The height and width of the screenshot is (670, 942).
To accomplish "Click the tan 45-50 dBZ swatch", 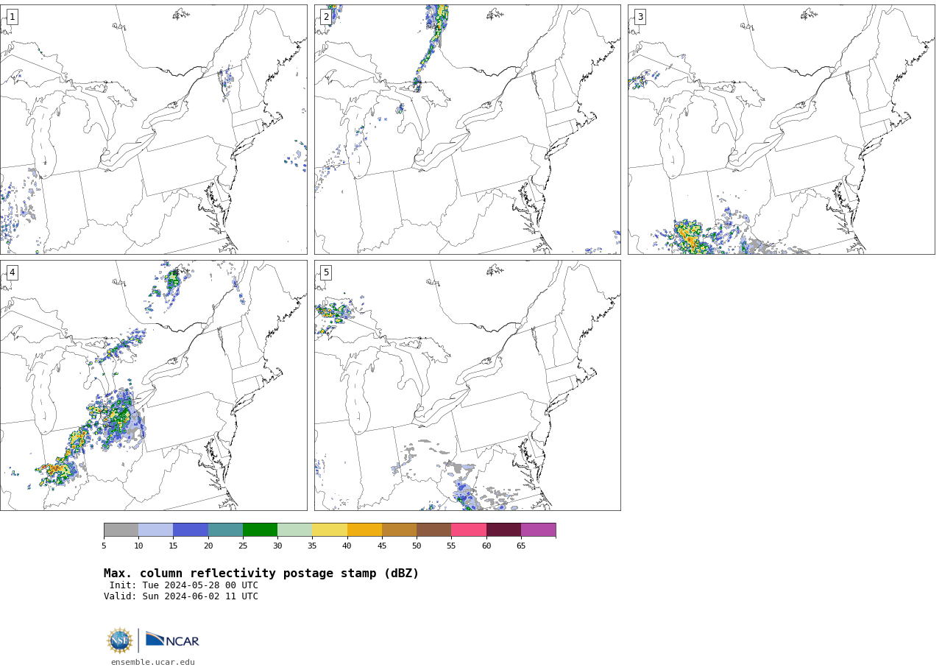I will coord(399,530).
